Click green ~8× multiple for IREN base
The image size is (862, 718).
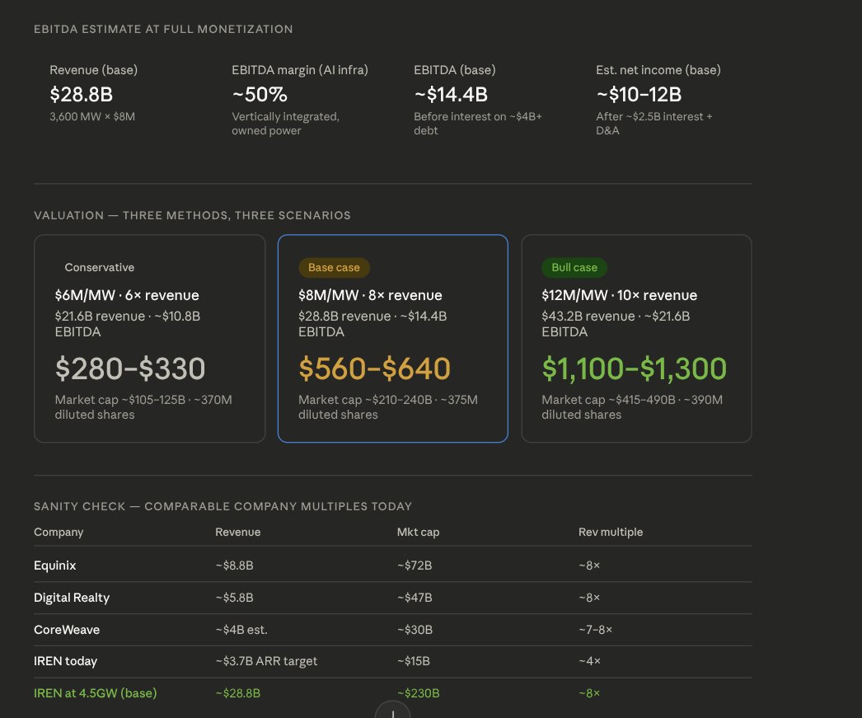click(x=588, y=693)
